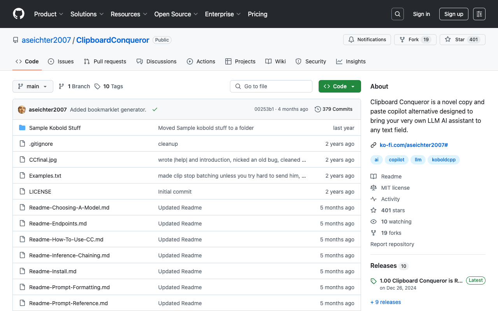The height and width of the screenshot is (311, 498).
Task: Click the file icon beside .gitignore
Action: click(22, 144)
